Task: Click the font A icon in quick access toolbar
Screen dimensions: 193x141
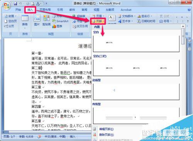Action: pyautogui.click(x=38, y=4)
